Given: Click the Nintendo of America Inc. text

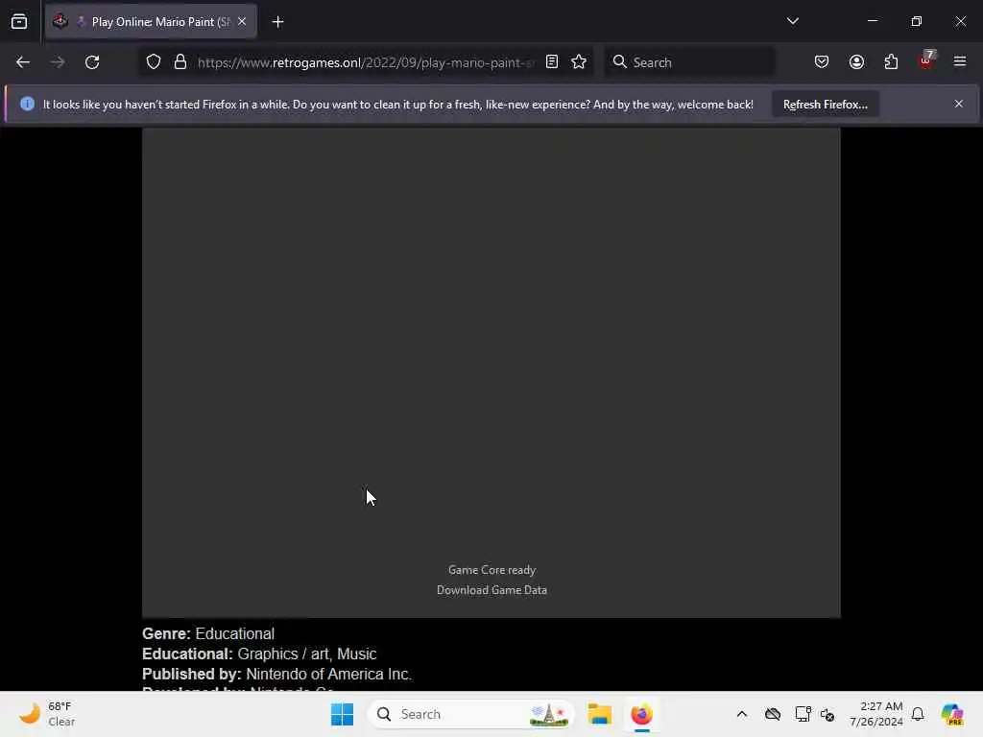Looking at the screenshot, I should tap(328, 674).
